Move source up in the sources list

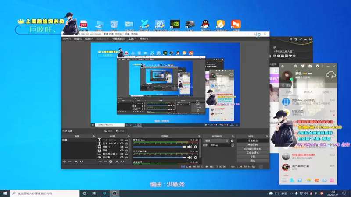click(117, 162)
